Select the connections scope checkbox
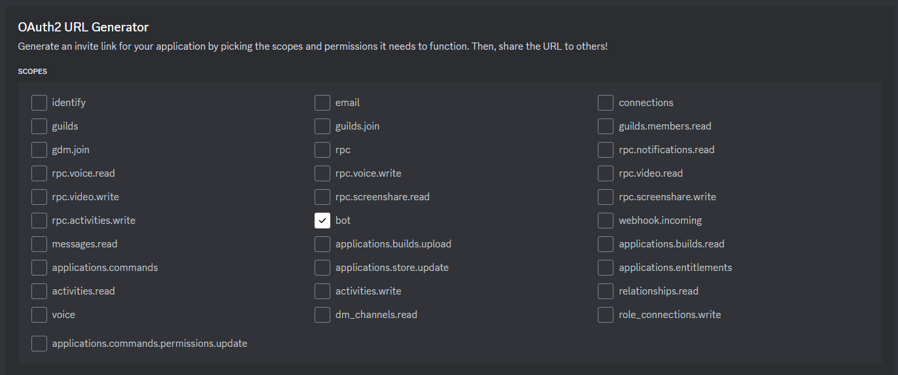The image size is (898, 375). [x=606, y=103]
